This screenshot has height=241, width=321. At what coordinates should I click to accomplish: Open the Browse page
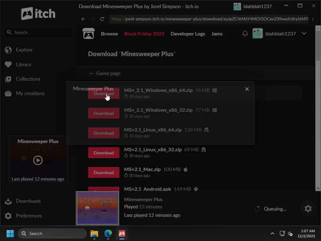tap(109, 34)
